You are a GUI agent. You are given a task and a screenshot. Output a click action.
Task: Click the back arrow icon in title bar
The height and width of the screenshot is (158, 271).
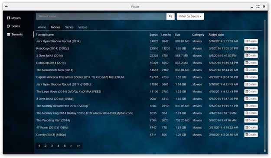7,6
